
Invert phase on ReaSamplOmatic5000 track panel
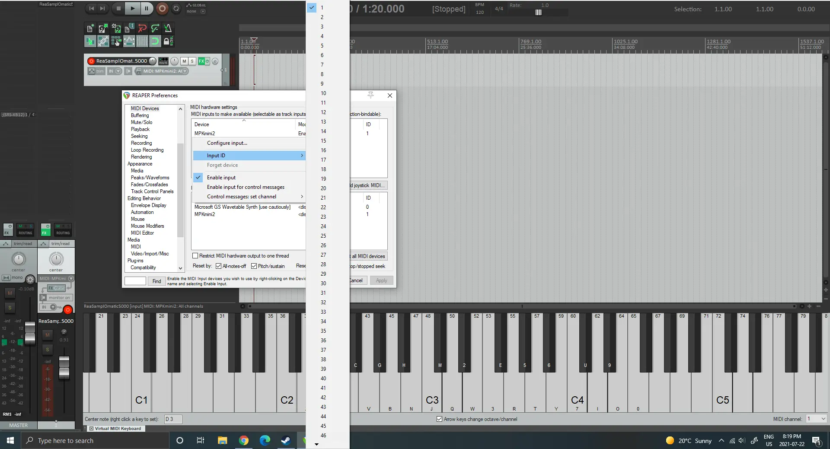pos(215,61)
